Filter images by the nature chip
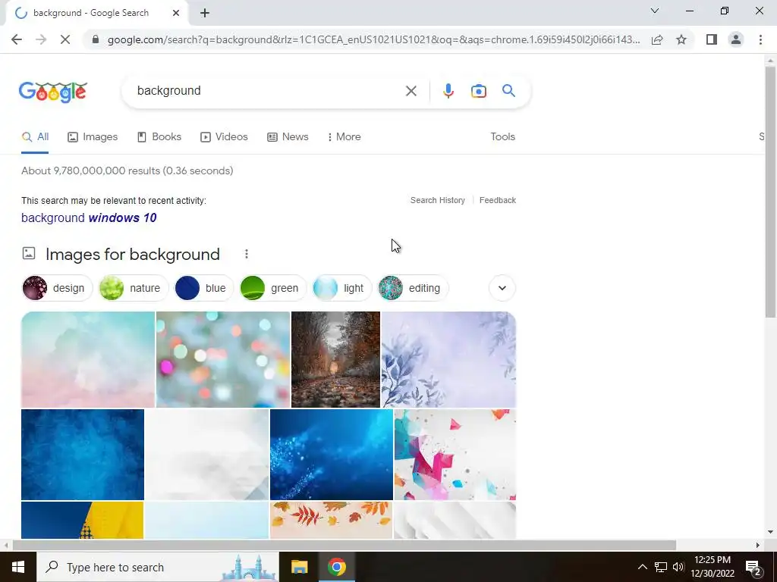Image resolution: width=777 pixels, height=582 pixels. pos(134,288)
